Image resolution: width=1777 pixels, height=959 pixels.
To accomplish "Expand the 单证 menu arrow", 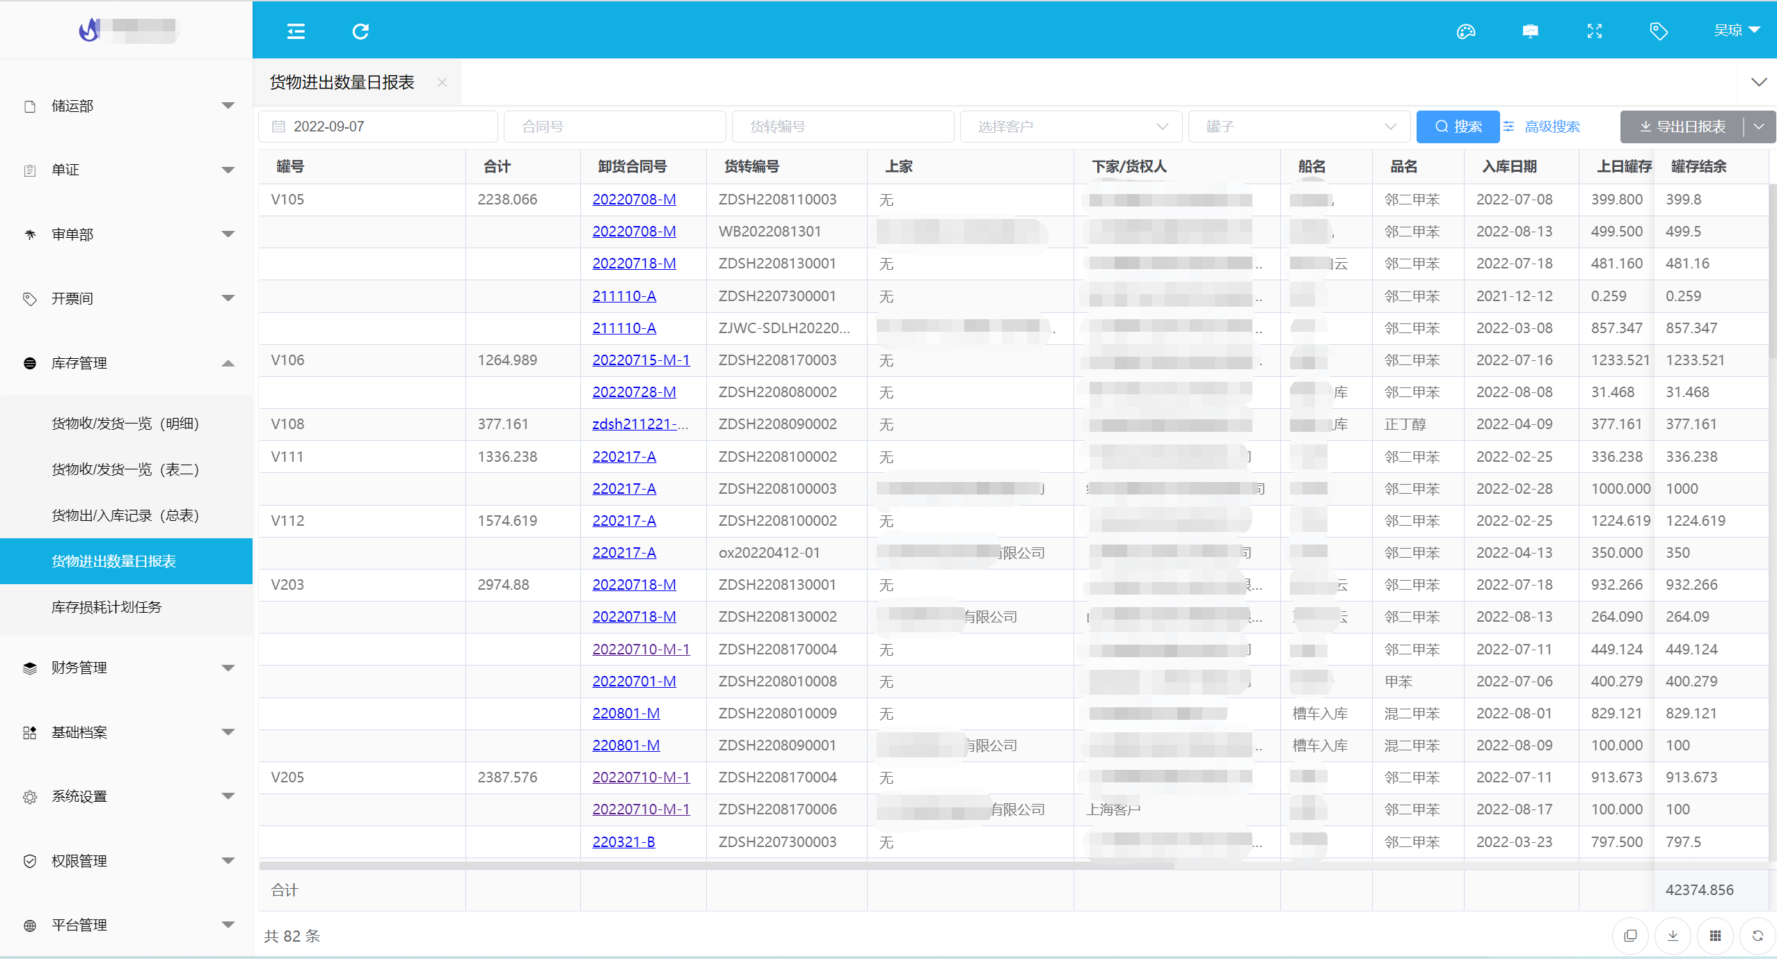I will point(228,170).
